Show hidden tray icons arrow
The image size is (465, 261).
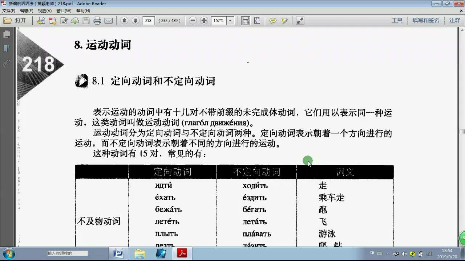388,253
